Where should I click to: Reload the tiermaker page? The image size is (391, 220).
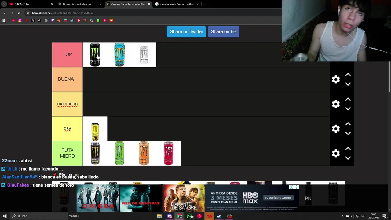[x=19, y=13]
